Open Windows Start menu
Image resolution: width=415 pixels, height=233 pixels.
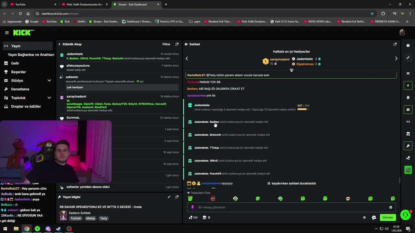(5, 229)
